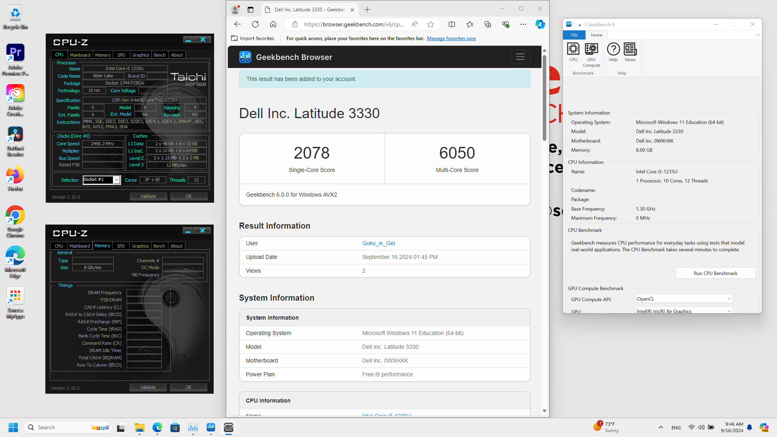Open Edge Collections icon
Image resolution: width=777 pixels, height=437 pixels.
click(x=488, y=24)
